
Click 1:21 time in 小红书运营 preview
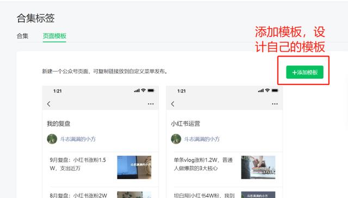(x=181, y=91)
